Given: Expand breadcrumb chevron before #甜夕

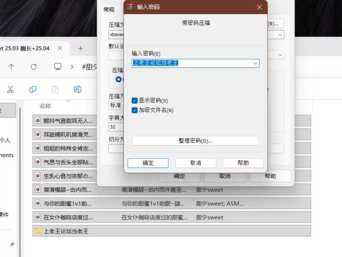Looking at the screenshot, I should point(73,67).
